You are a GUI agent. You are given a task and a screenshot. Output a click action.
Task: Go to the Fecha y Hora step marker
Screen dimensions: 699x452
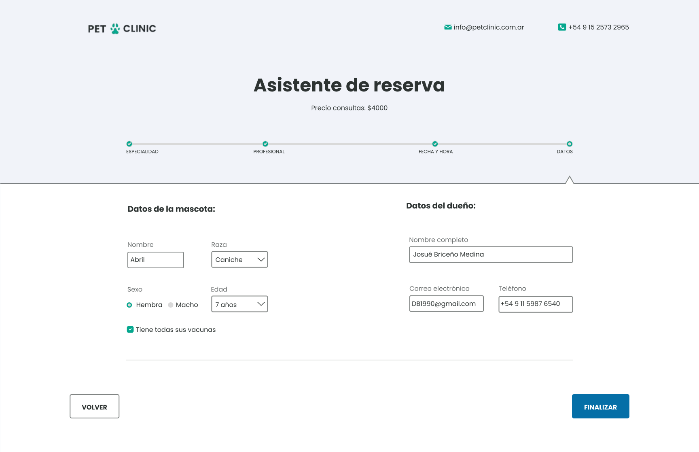pyautogui.click(x=435, y=144)
